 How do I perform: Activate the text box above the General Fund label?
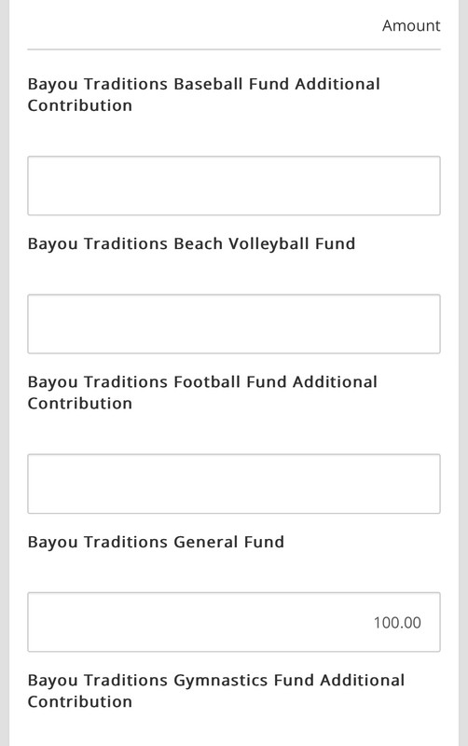(x=233, y=484)
